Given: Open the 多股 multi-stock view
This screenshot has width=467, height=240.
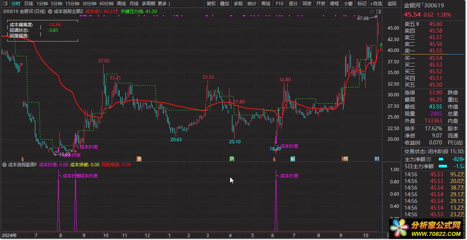Looking at the screenshot, I should pos(238,4).
